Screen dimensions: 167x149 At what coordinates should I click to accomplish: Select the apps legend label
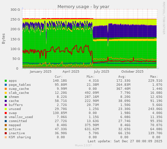tap(13, 81)
